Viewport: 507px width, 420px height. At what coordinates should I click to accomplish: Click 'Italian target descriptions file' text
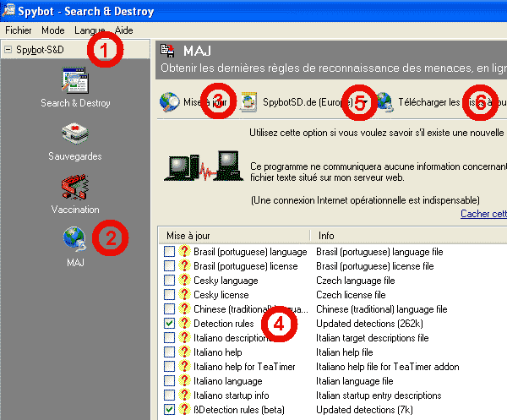373,338
